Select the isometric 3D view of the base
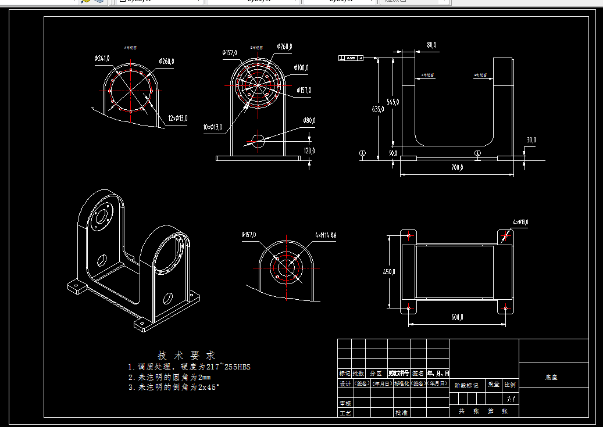 pos(133,261)
